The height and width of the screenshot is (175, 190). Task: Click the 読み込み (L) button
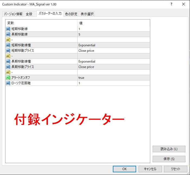(169, 149)
